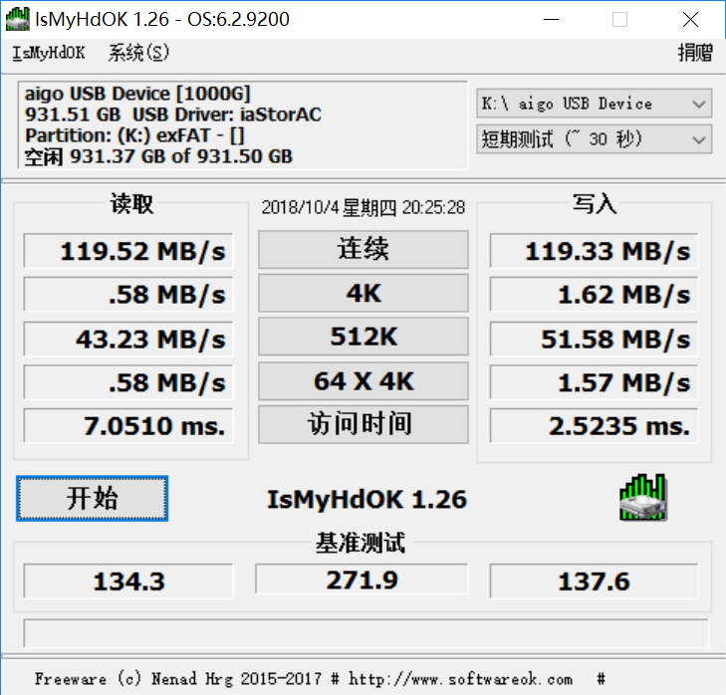Screen dimensions: 726x695
Task: Select the 119.33 MB/s sequential write result
Action: (594, 251)
